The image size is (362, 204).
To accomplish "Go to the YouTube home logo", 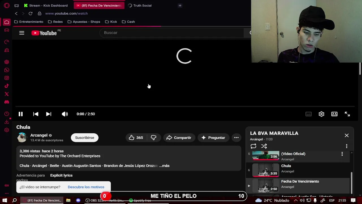I will pos(44,33).
